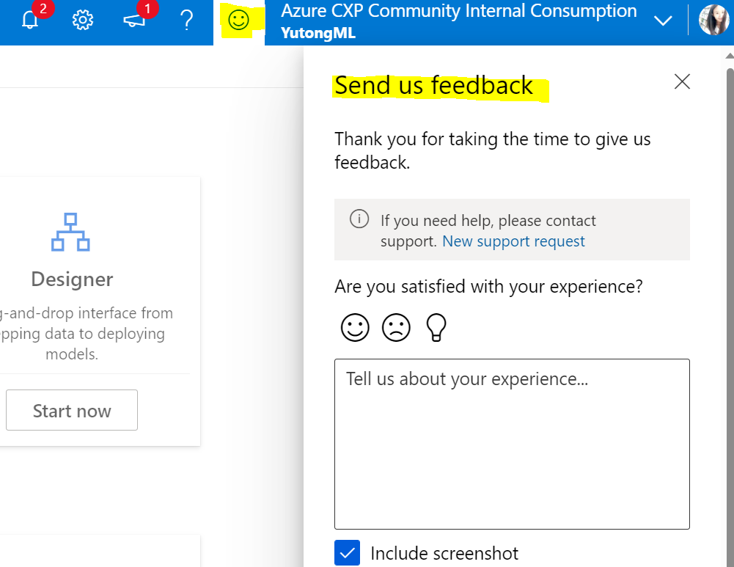Screen dimensions: 734x567
Task: Open the notifications bell icon
Action: pyautogui.click(x=30, y=20)
